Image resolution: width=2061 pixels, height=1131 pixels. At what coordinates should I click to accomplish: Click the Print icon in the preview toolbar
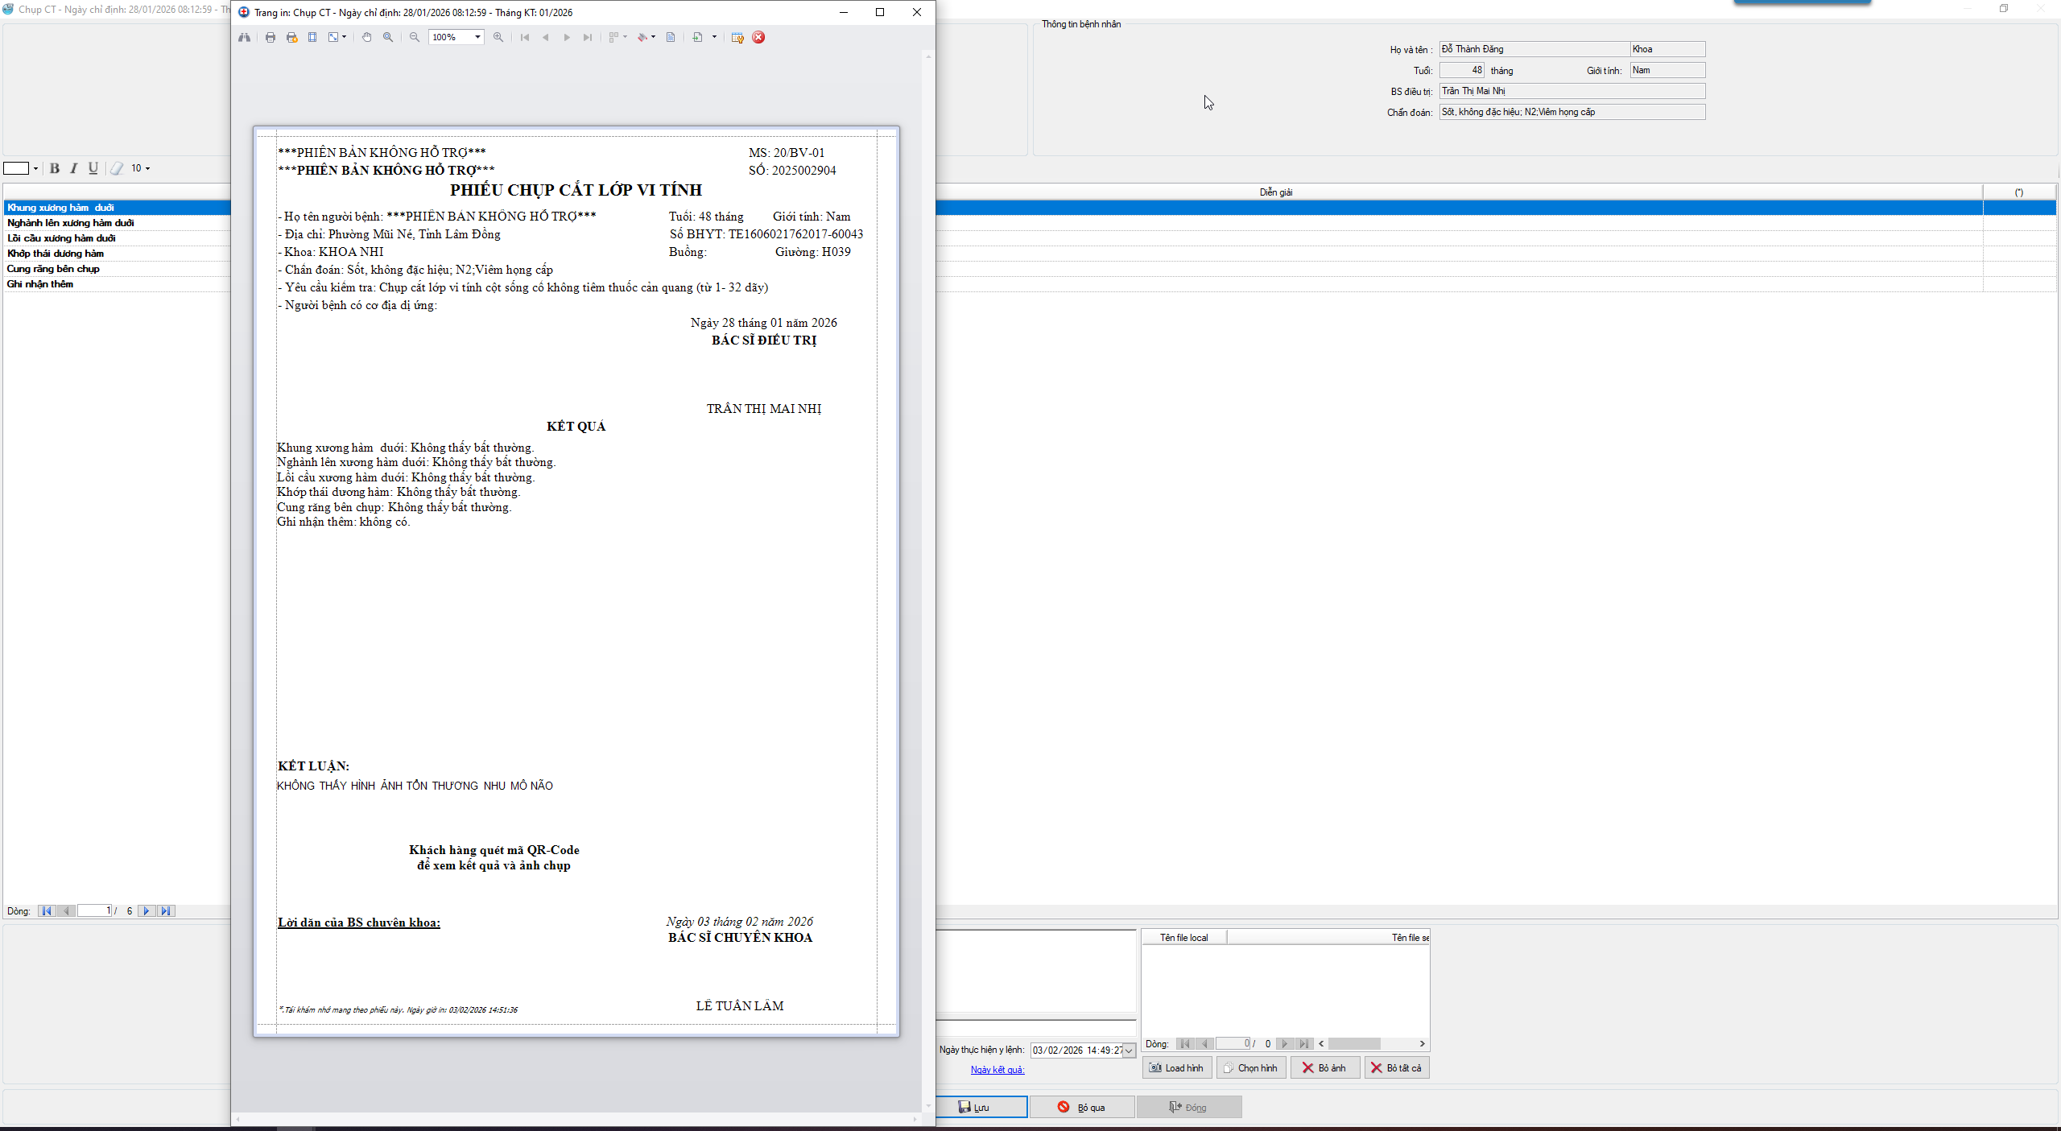click(271, 37)
